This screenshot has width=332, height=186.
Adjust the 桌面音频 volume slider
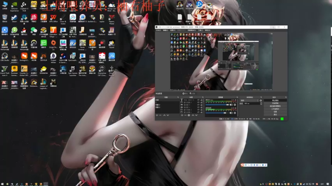pos(217,113)
